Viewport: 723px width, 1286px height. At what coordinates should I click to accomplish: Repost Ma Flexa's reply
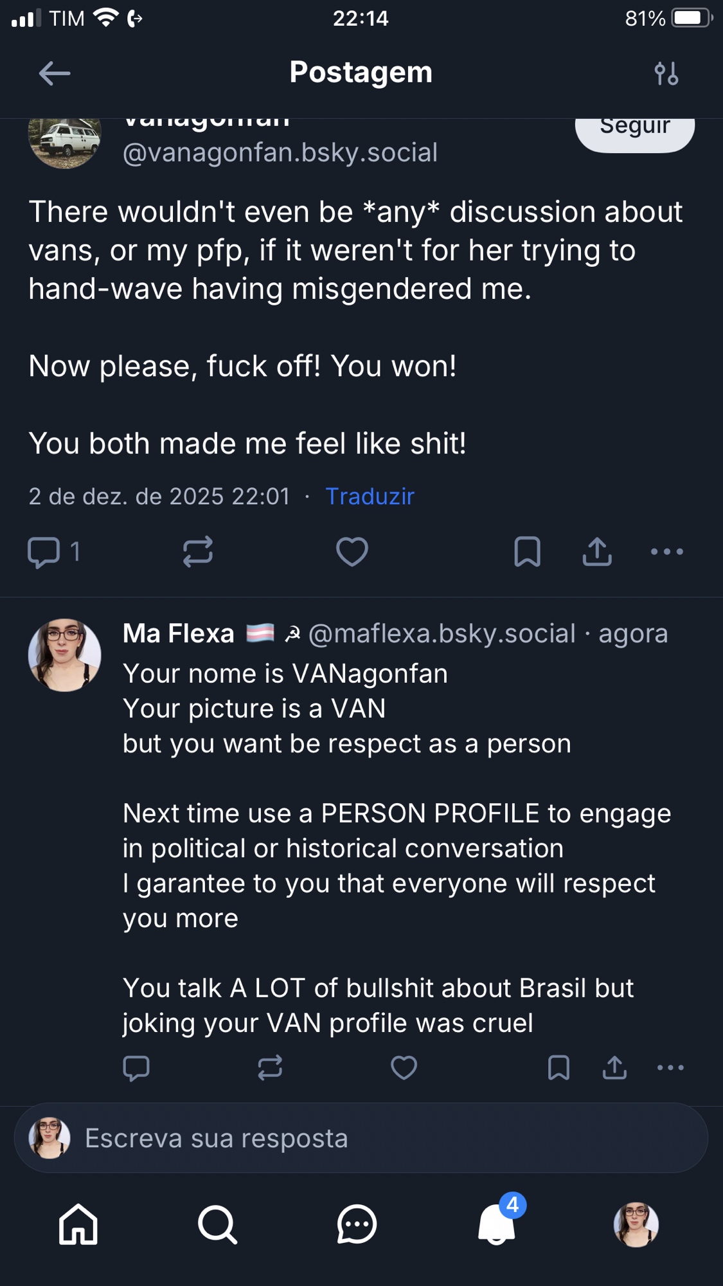(x=270, y=1068)
